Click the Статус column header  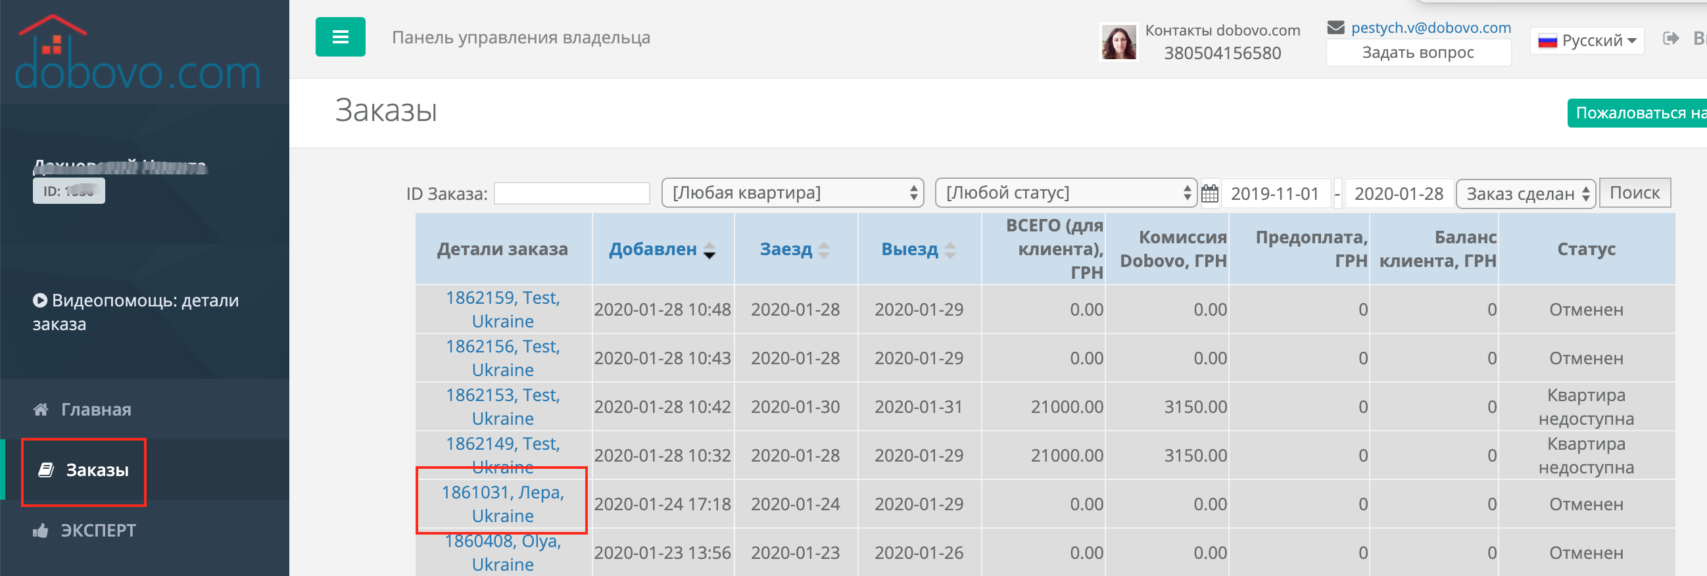(1587, 249)
